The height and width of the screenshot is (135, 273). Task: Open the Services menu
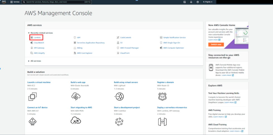click(15, 2)
